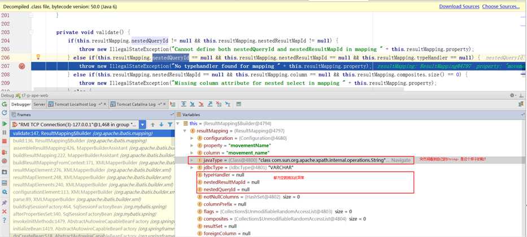Expand the configuration variable
Image resolution: width=527 pixels, height=237 pixels.
point(192,138)
